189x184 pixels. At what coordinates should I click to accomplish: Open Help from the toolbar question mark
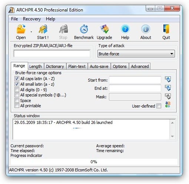pos(125,29)
